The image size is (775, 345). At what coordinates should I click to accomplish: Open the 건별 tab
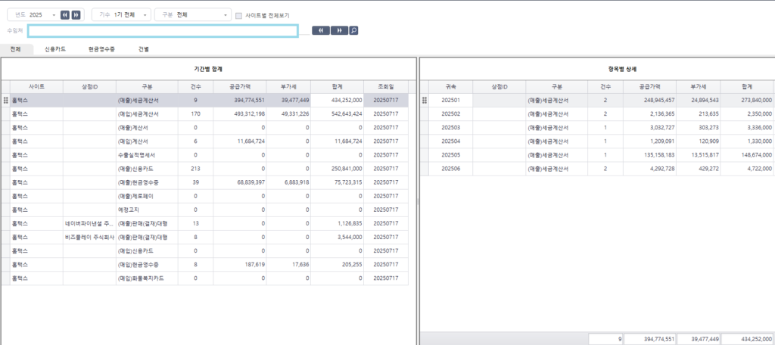[x=144, y=49]
